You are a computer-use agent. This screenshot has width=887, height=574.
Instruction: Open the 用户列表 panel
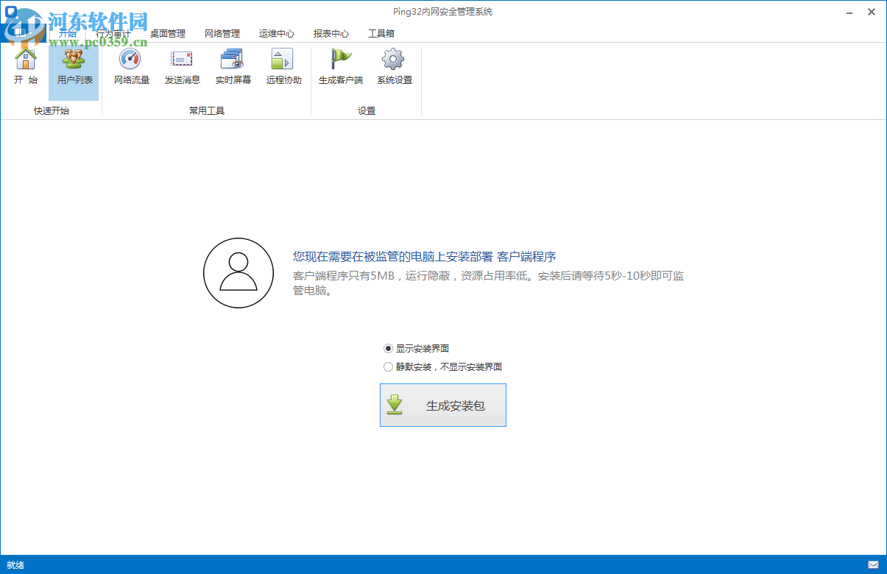tap(73, 66)
